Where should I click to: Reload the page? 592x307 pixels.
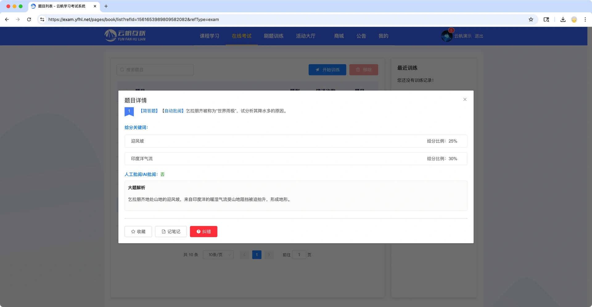coord(29,19)
